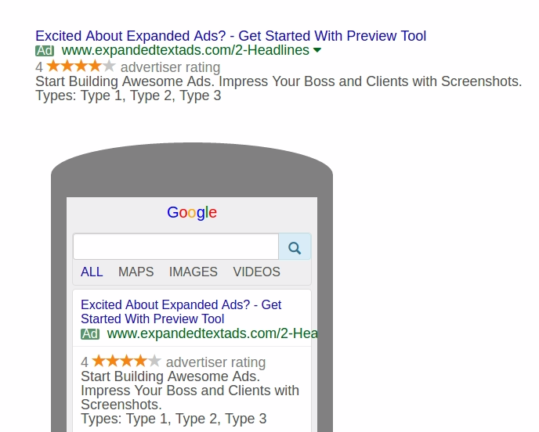
Task: Click mobile 'advertiser rating' text
Action: (x=216, y=362)
